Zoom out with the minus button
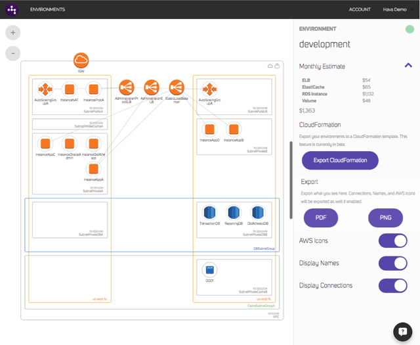Screen dimensions: 420x345 tap(12, 53)
